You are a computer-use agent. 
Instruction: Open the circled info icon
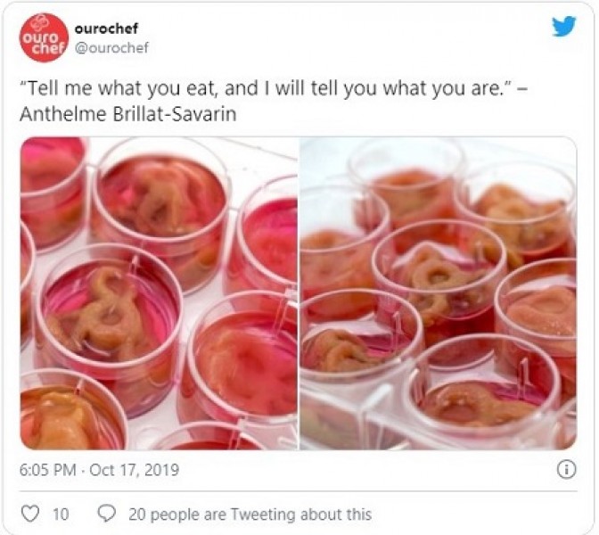pos(566,470)
